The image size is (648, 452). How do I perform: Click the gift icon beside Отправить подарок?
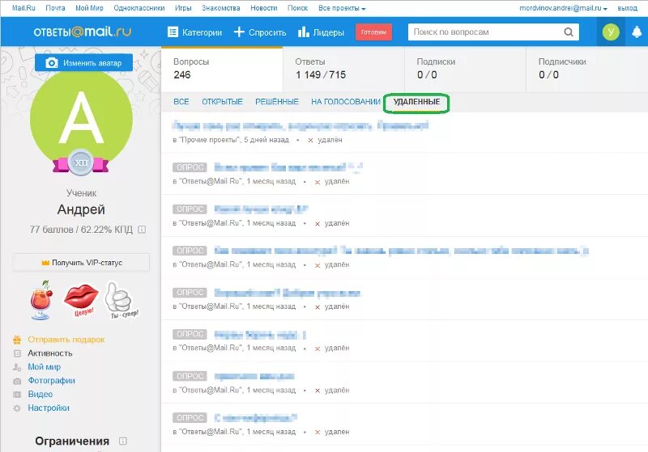coord(17,340)
